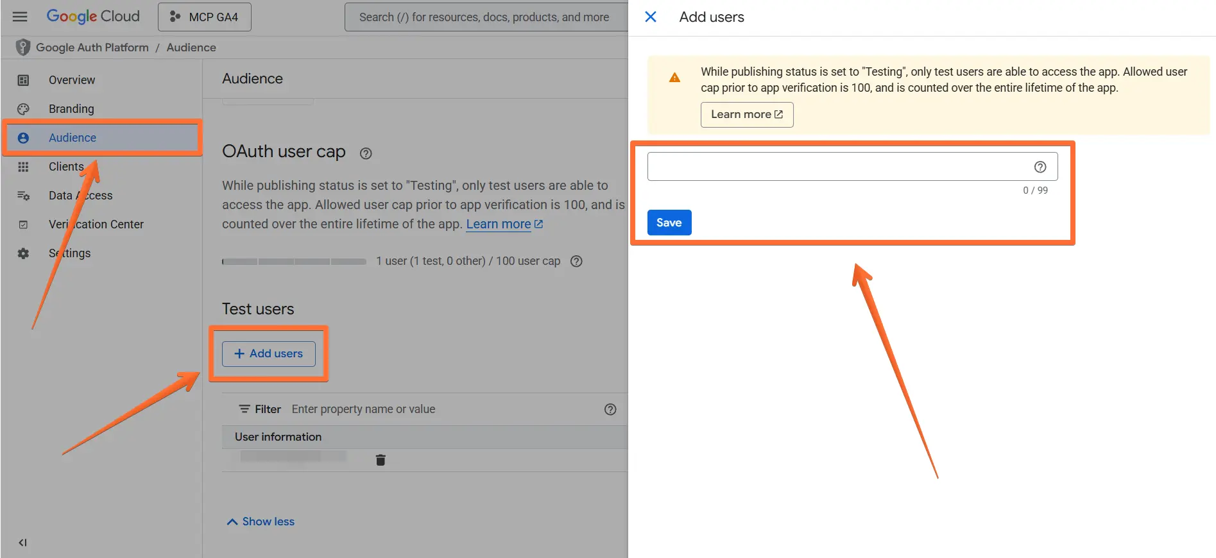This screenshot has height=558, width=1216.
Task: Close the Add users panel
Action: click(650, 17)
